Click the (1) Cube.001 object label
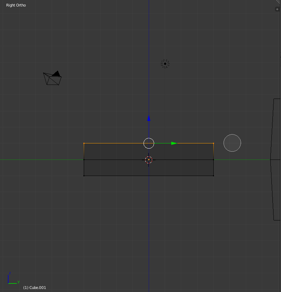281x292 pixels. point(35,288)
